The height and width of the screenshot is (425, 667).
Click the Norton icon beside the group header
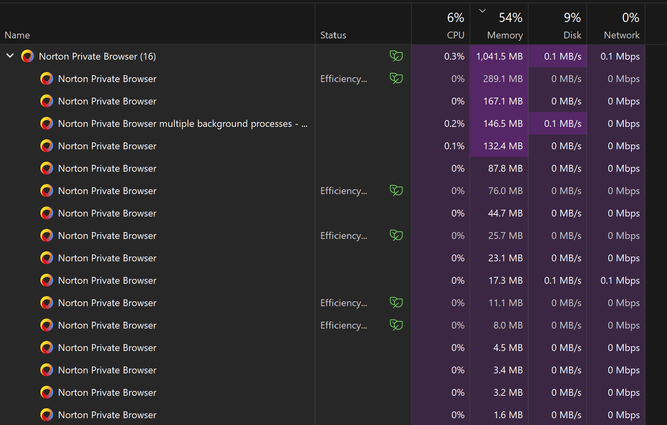pos(28,56)
